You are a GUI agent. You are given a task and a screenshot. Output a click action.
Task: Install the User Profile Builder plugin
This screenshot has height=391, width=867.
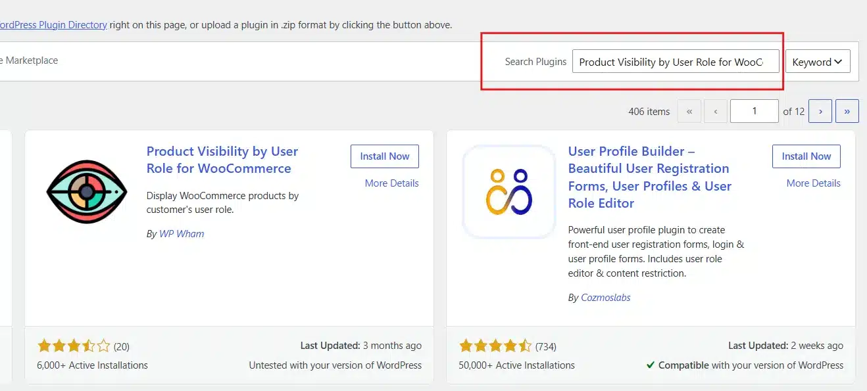pos(806,156)
